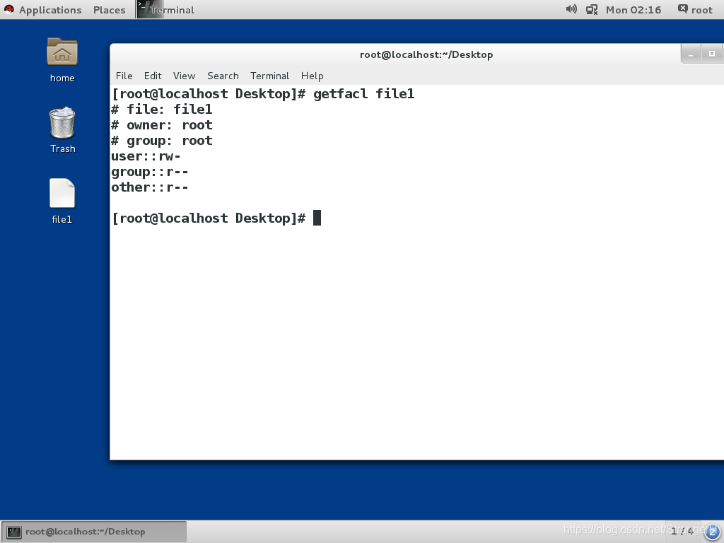The width and height of the screenshot is (724, 543).
Task: Click the notification count icon in bottom corner
Action: click(x=711, y=532)
